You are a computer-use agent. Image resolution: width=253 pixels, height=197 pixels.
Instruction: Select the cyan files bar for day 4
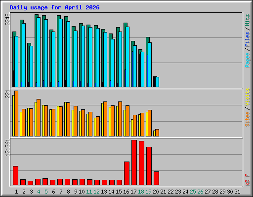pos(39,52)
